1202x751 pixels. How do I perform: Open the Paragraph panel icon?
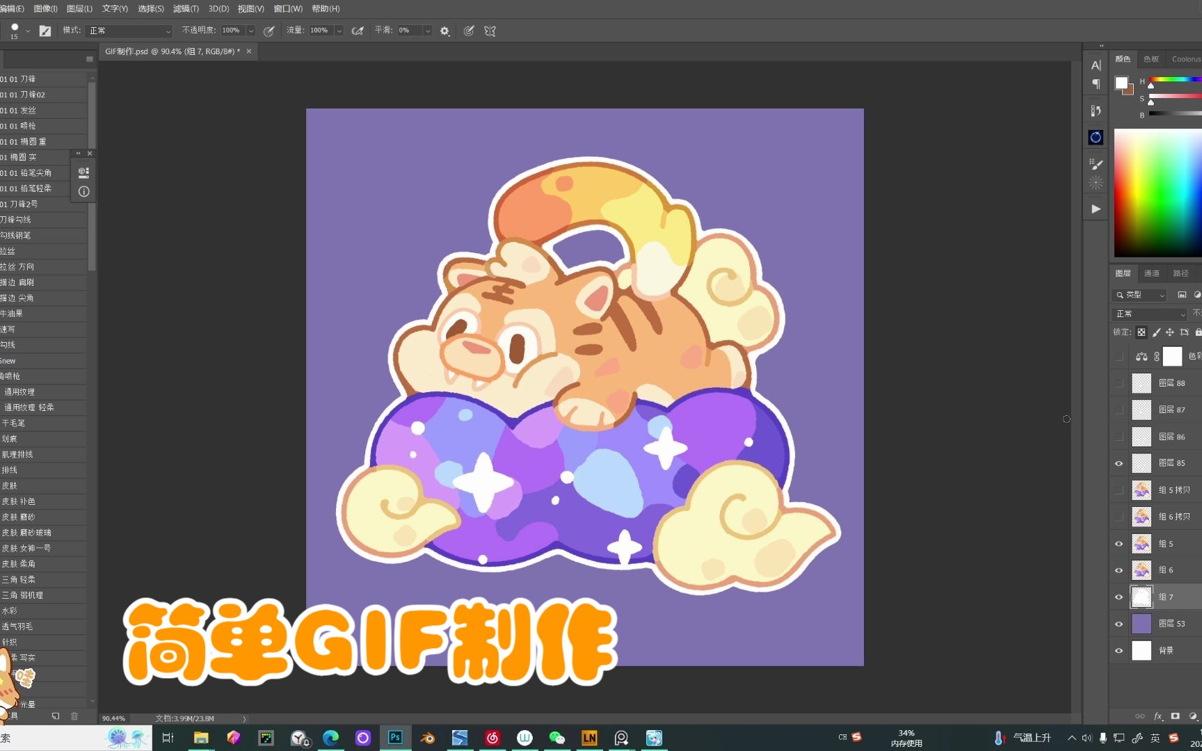tap(1096, 83)
